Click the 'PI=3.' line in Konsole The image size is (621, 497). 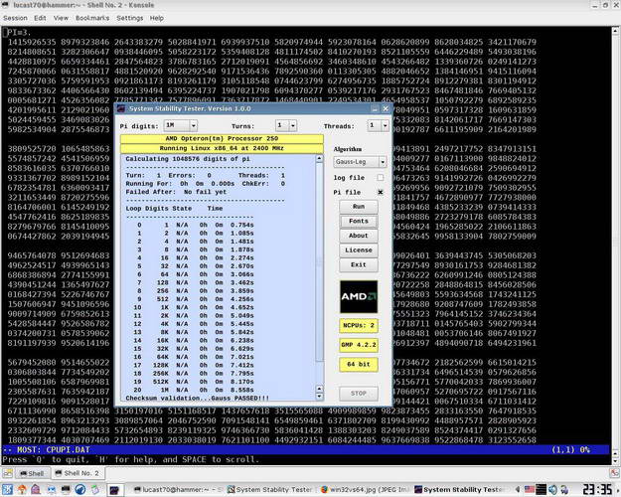18,33
